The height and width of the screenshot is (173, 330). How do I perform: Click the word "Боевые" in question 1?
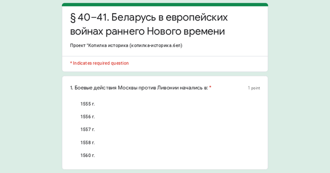pyautogui.click(x=83, y=88)
